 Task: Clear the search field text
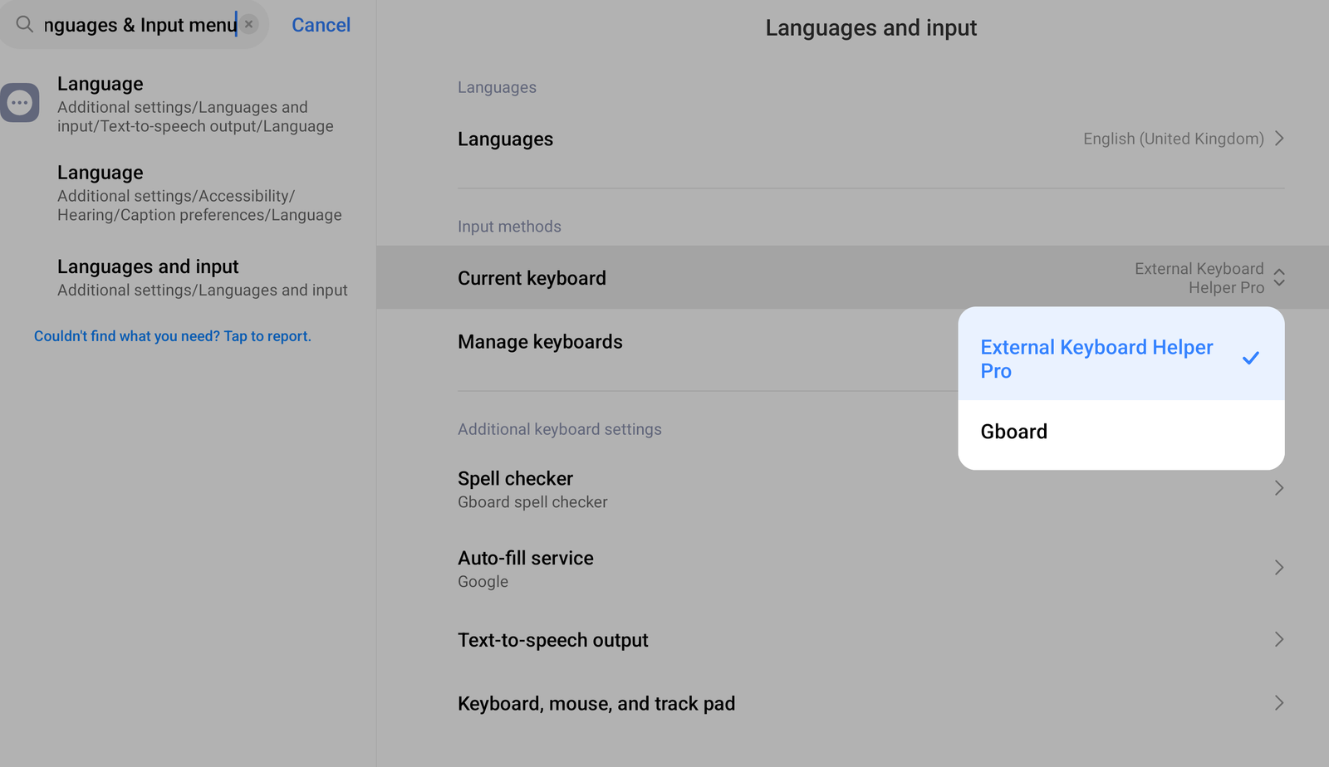pos(248,25)
